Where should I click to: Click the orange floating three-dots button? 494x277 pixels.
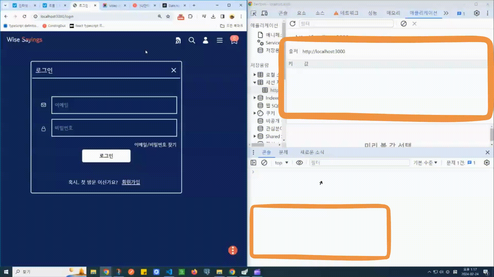coord(233,250)
